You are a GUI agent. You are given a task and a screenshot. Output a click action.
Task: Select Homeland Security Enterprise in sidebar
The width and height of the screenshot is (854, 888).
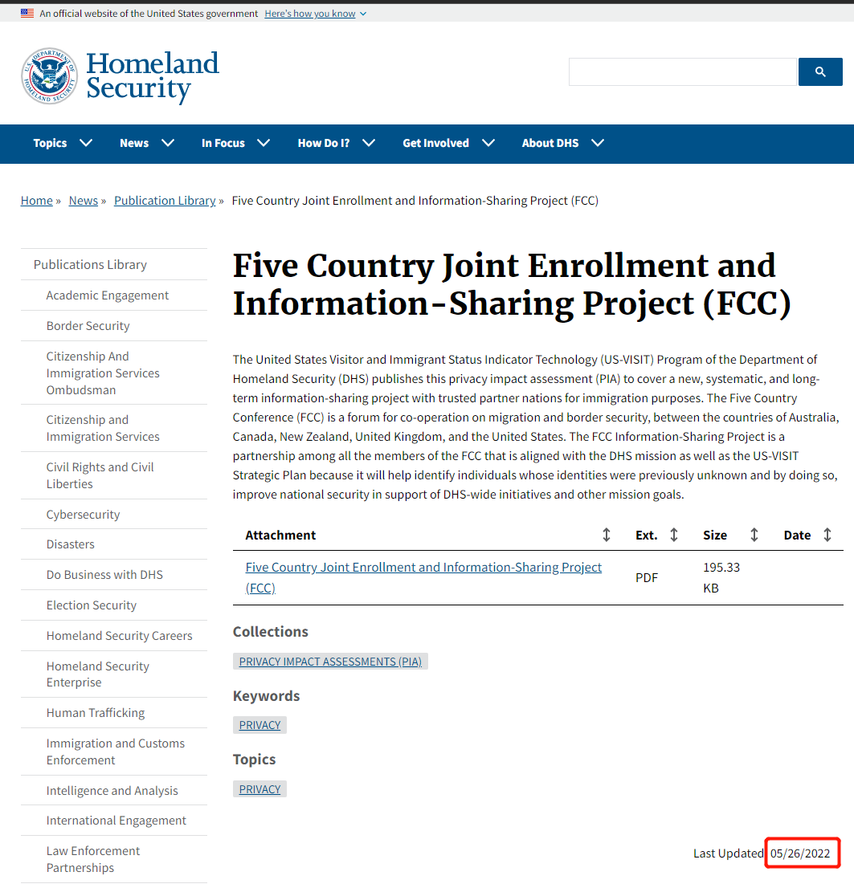pos(98,674)
